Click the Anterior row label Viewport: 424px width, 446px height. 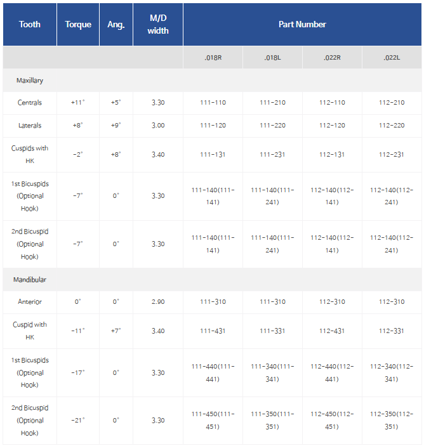point(30,302)
